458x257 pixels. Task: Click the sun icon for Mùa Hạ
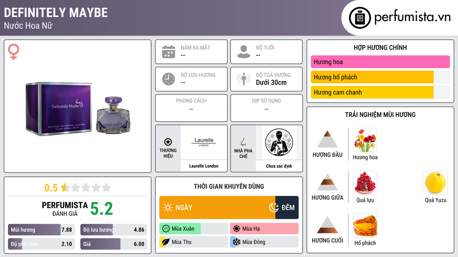(x=237, y=229)
